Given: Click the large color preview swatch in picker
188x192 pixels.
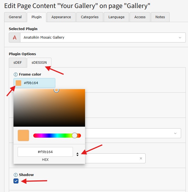Looking at the screenshot, I should (x=23, y=135).
